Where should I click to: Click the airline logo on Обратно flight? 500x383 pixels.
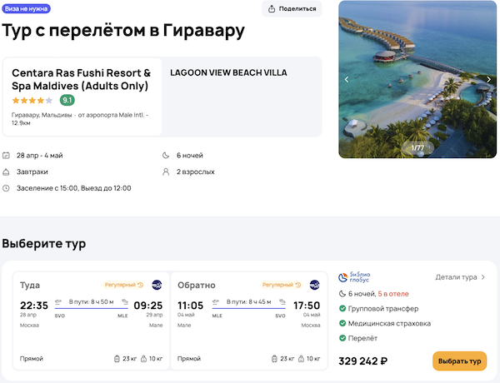click(x=314, y=285)
